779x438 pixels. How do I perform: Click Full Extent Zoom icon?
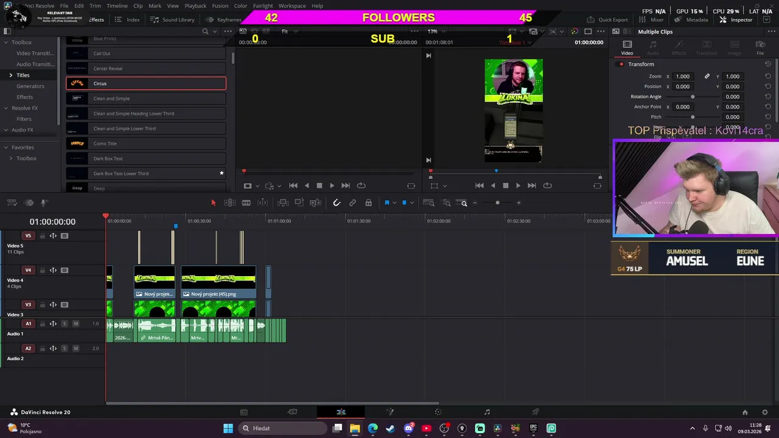(428, 203)
